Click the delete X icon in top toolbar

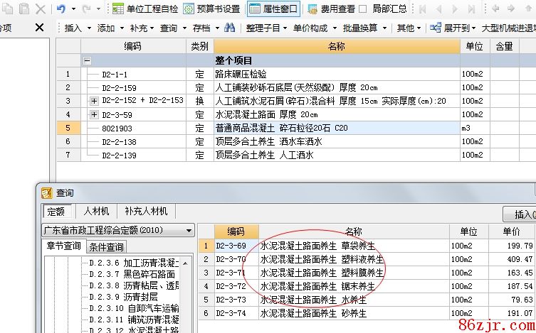pos(41,9)
